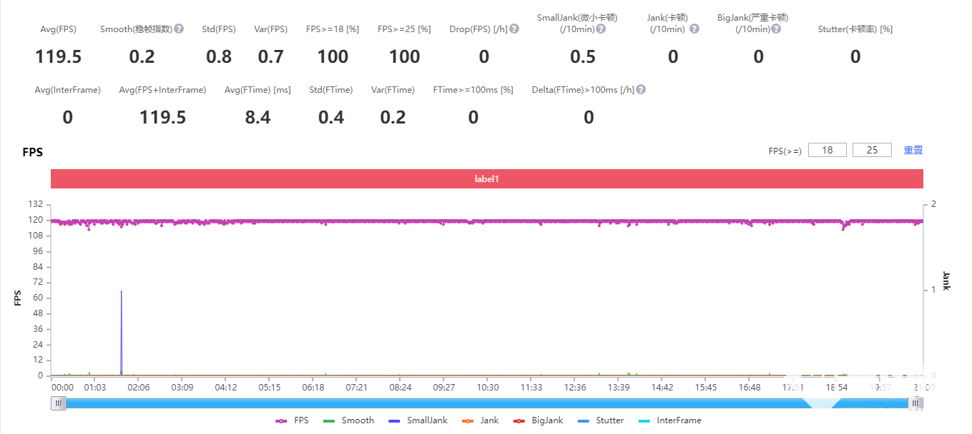Open the SmallJank(微小卡顿) help tooltip icon
Image resolution: width=972 pixels, height=434 pixels.
[x=601, y=29]
